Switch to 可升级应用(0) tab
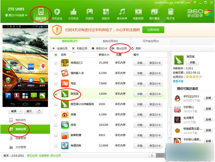Image resolution: width=215 pixels, height=162 pixels. [x=151, y=41]
